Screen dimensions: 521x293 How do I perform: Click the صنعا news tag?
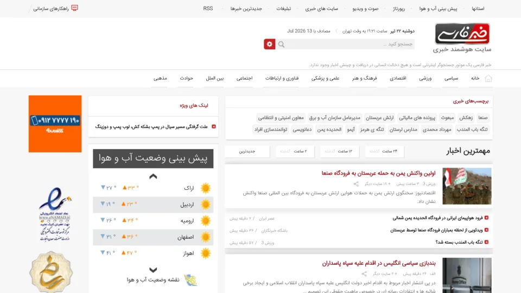[483, 118]
